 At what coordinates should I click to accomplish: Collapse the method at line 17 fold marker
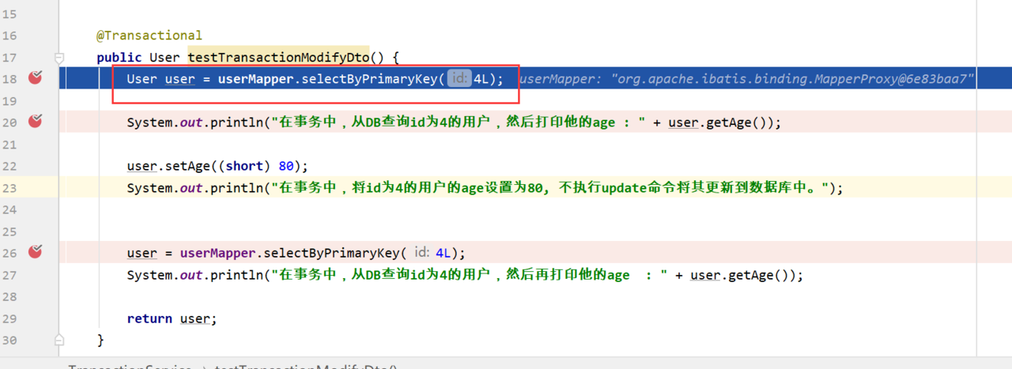(59, 58)
